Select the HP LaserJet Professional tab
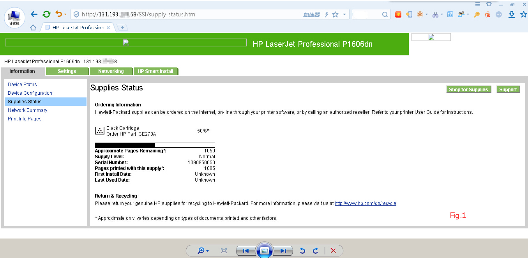This screenshot has height=258, width=528. pos(77,27)
